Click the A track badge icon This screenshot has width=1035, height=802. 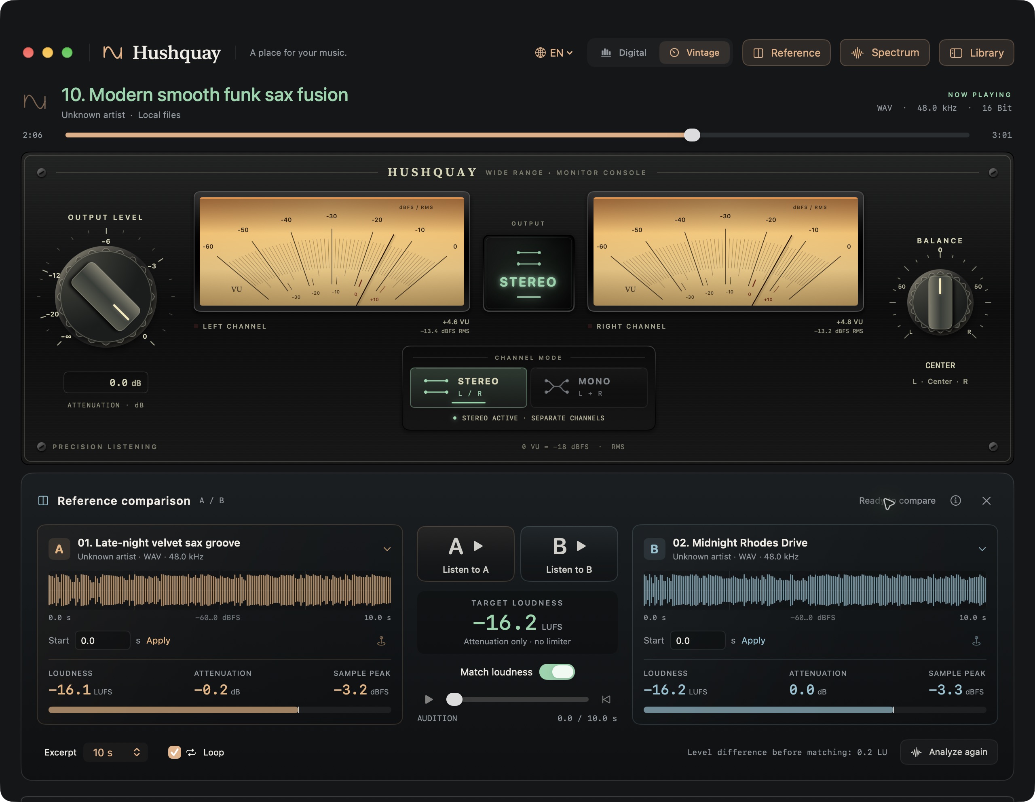pyautogui.click(x=59, y=549)
